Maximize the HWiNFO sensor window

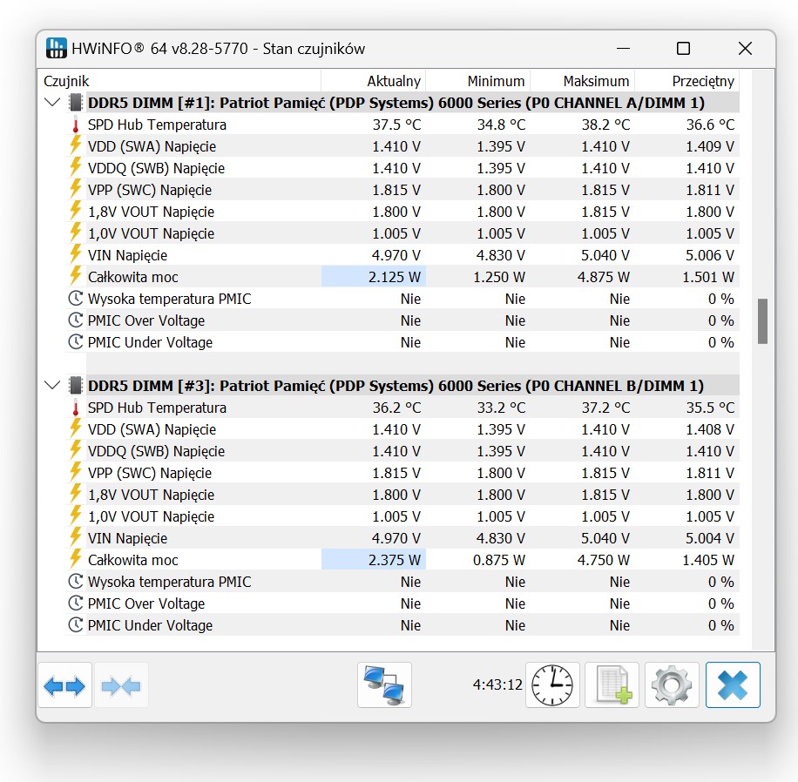click(683, 49)
